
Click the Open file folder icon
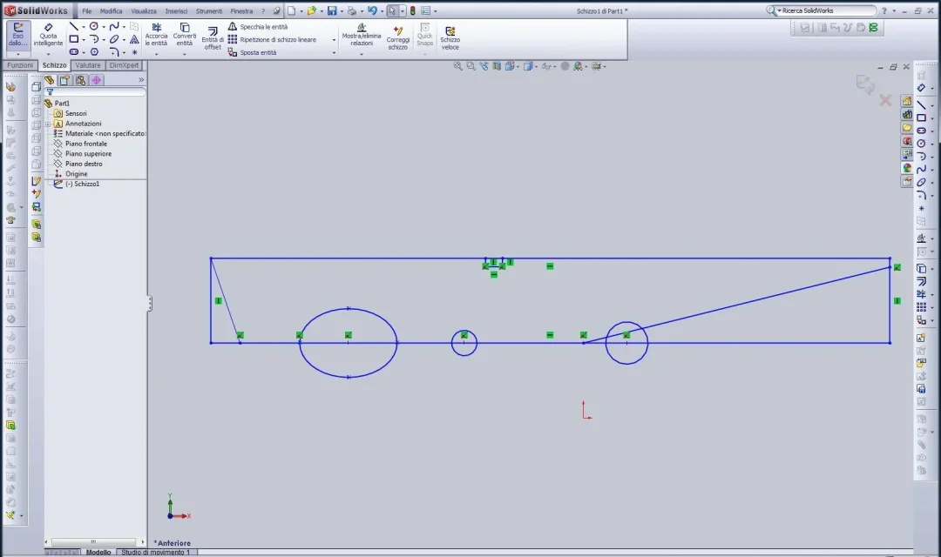click(x=311, y=10)
